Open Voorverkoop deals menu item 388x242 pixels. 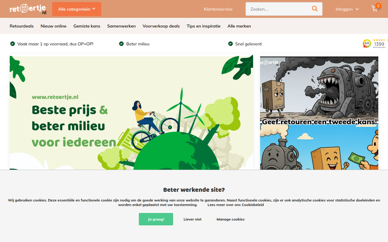pos(161,26)
